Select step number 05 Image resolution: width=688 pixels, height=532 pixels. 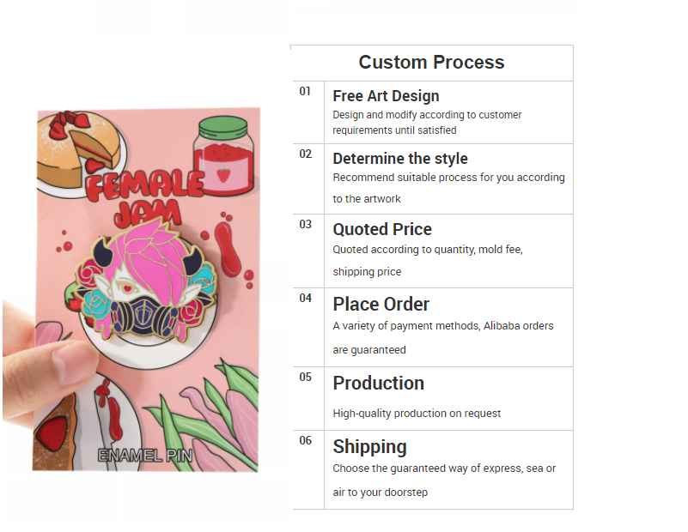(306, 377)
